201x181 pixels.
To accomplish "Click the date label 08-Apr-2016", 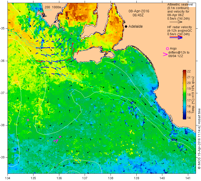I will tap(139, 11).
